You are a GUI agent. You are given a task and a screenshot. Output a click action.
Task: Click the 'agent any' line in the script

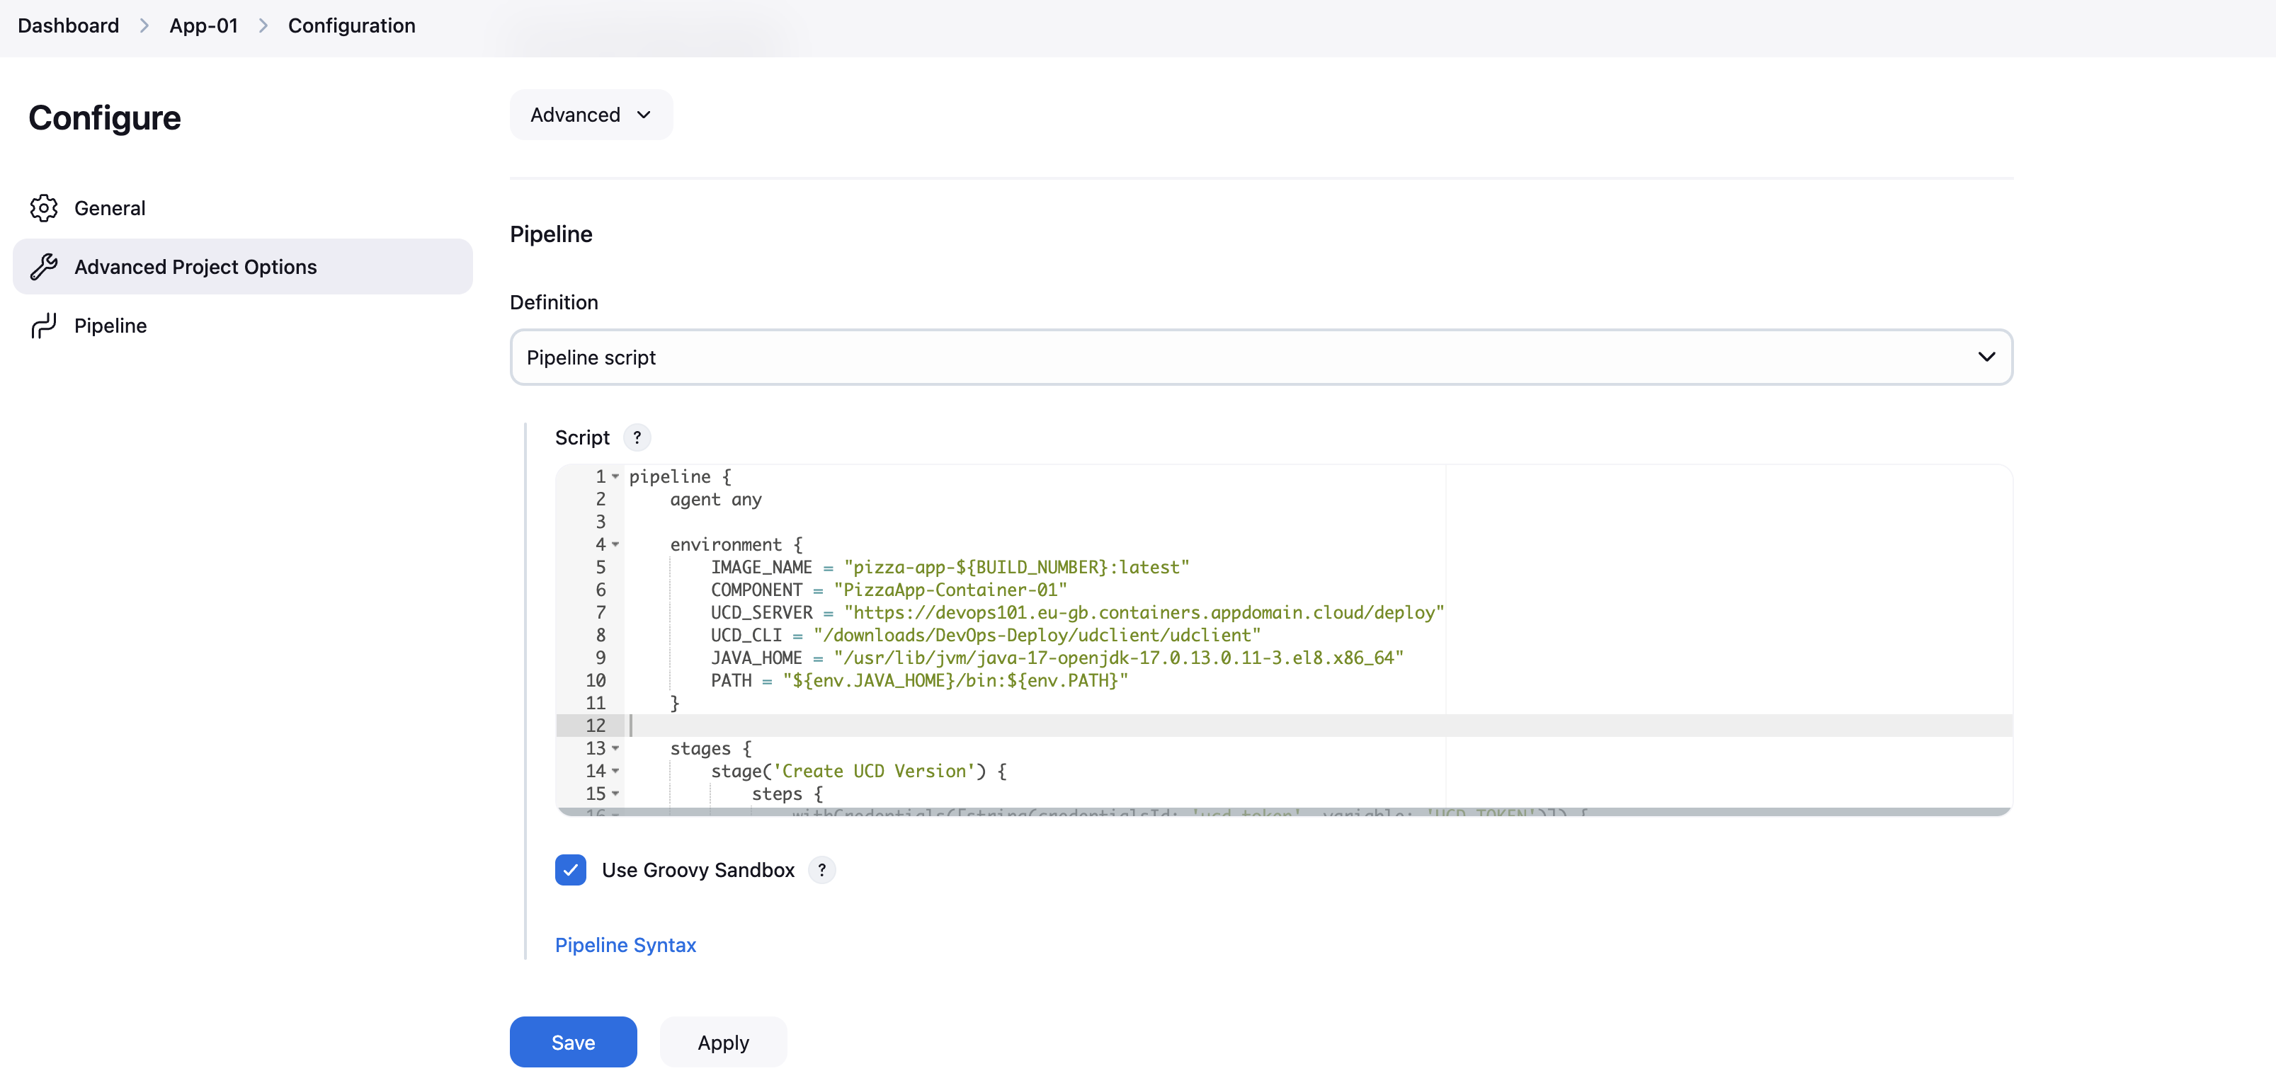[x=716, y=500]
